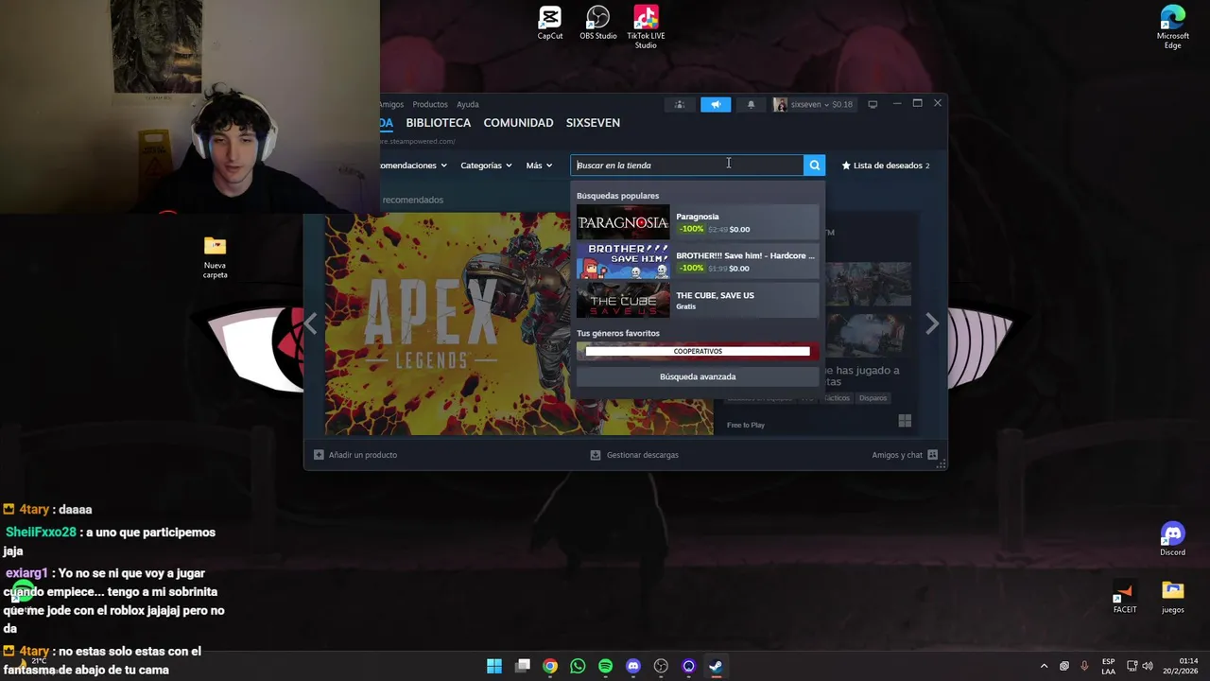Open the volume control in system tray

(1147, 666)
